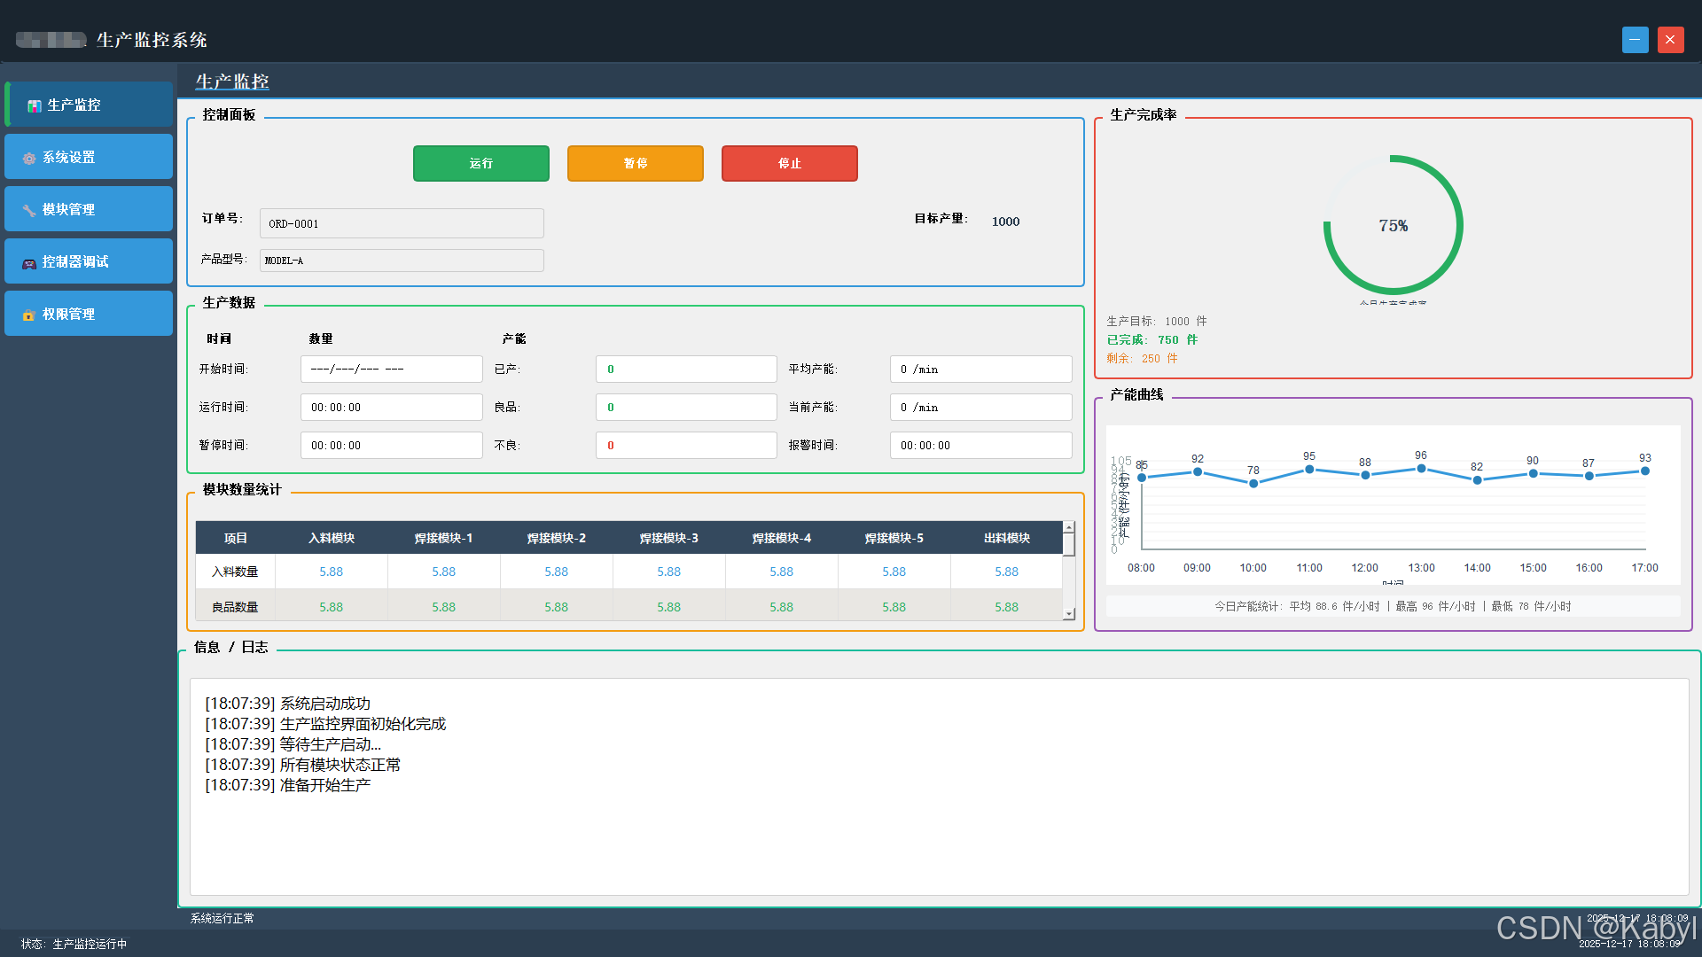Image resolution: width=1702 pixels, height=957 pixels.
Task: Minimize window with the blue button
Action: tap(1635, 40)
